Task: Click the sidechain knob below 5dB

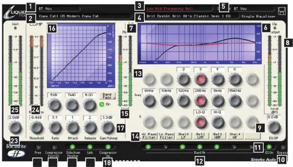Action: click(x=54, y=105)
